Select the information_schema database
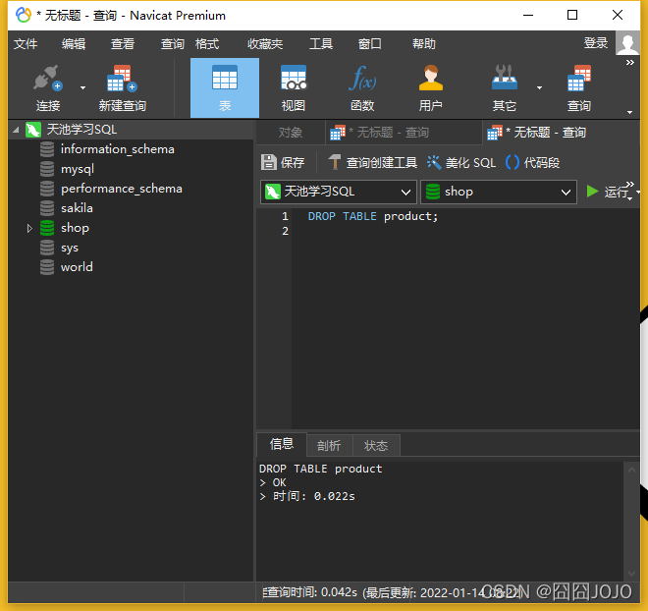The height and width of the screenshot is (611, 648). point(118,149)
